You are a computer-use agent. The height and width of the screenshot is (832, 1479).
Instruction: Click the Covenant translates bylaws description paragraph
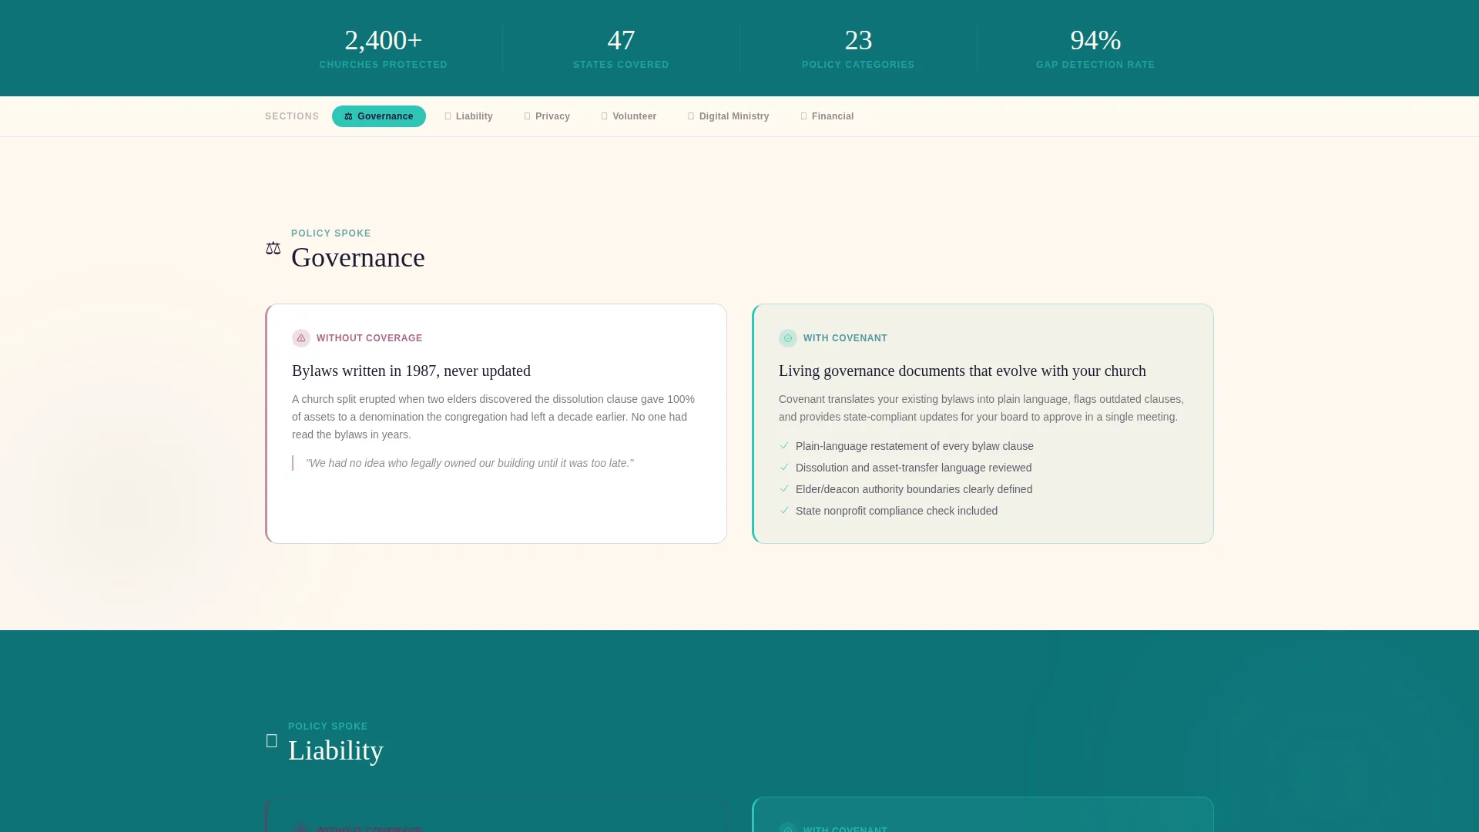pos(981,408)
